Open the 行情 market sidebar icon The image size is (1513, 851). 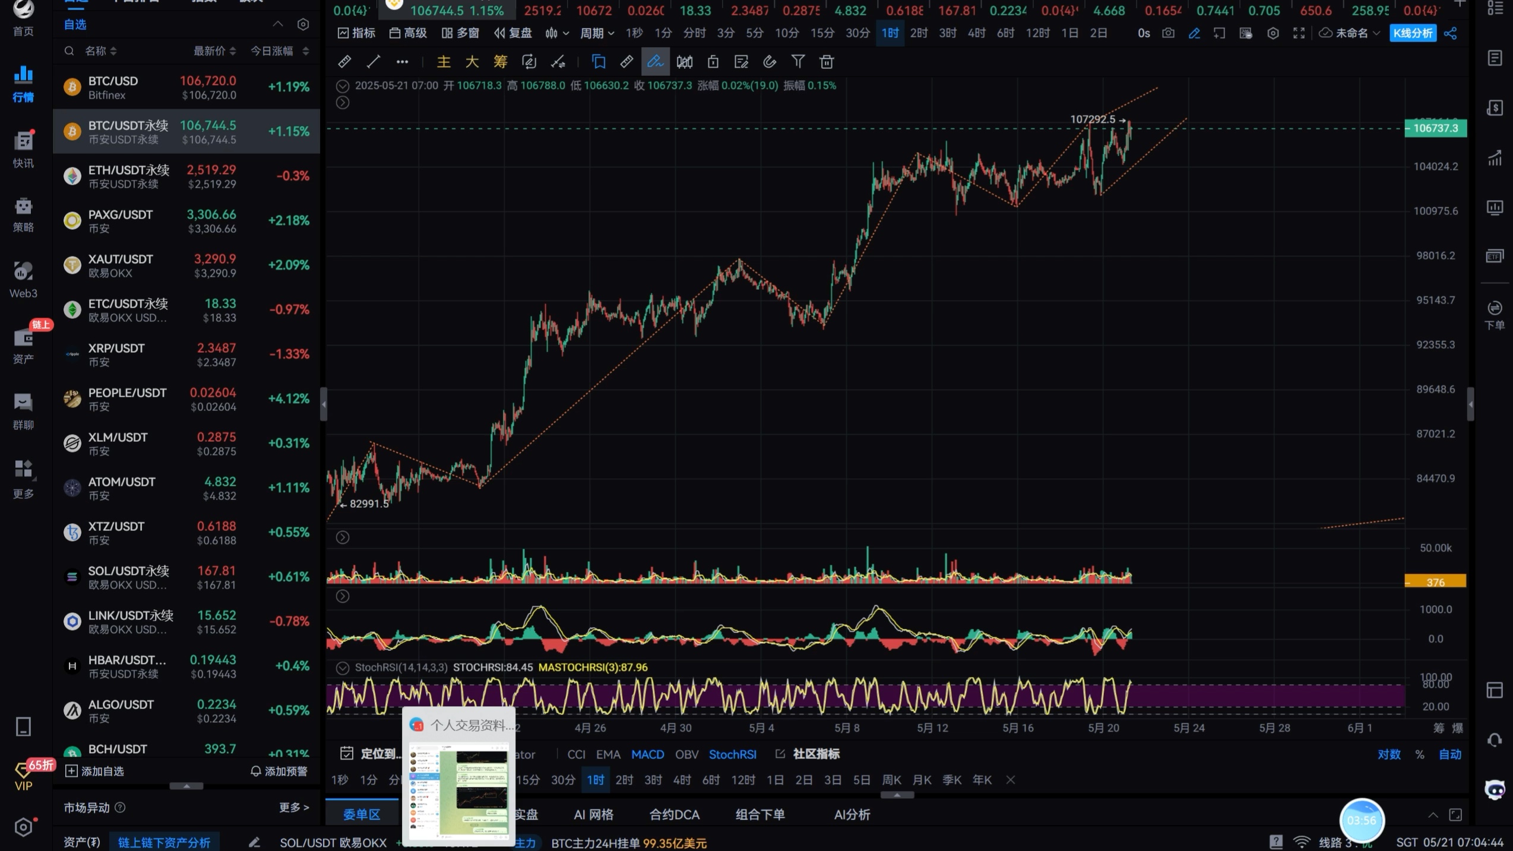tap(23, 84)
